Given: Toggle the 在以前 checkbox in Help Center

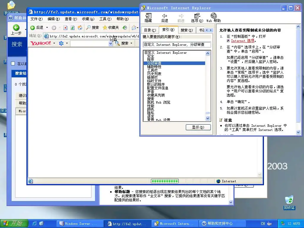Looking at the screenshot, I should point(13,64).
